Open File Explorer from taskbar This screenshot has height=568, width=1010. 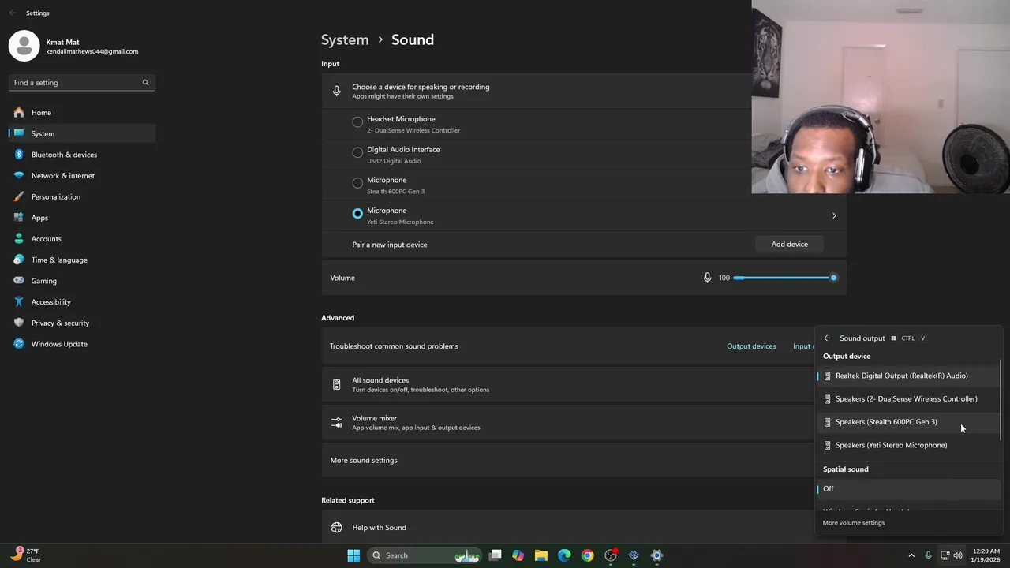click(541, 555)
